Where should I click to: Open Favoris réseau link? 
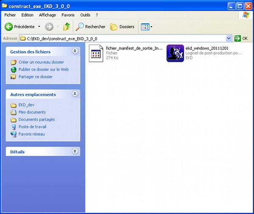click(x=31, y=134)
